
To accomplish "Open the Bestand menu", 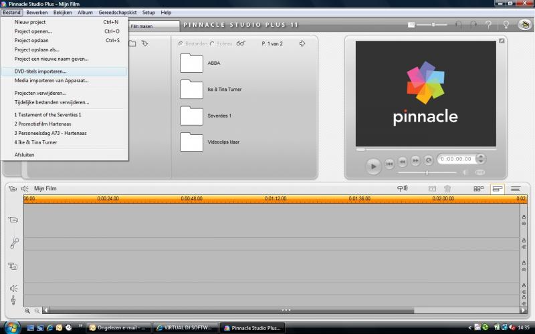I will (12, 12).
